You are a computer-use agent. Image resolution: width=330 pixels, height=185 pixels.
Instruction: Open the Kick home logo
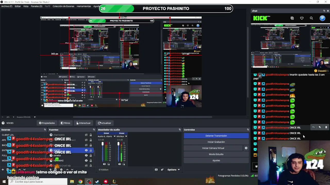coord(262,18)
